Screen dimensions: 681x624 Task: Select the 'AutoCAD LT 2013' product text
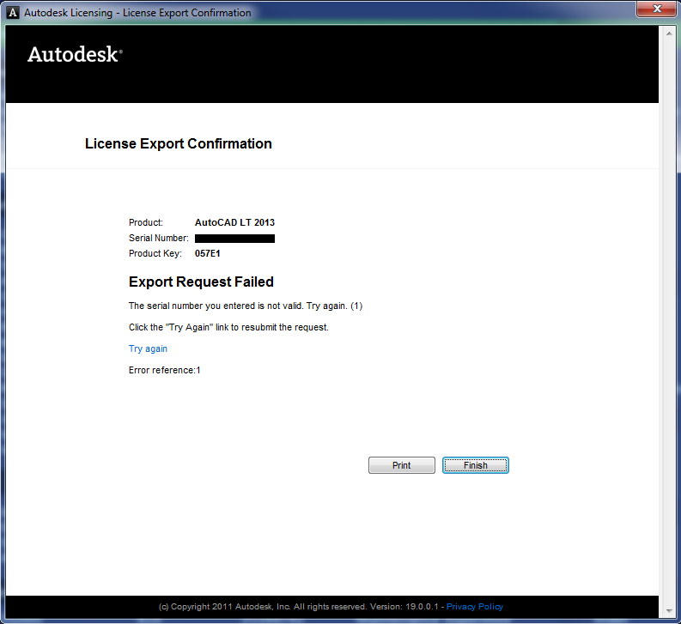[234, 222]
